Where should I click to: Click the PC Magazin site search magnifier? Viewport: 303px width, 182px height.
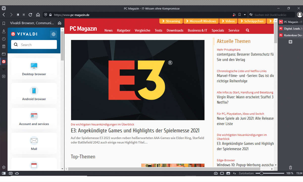coord(247,30)
